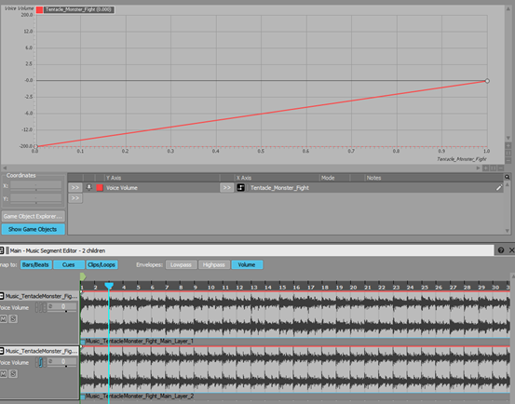Solo the first music track

coord(13,318)
